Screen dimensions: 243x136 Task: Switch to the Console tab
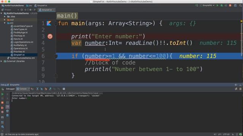click(23, 89)
